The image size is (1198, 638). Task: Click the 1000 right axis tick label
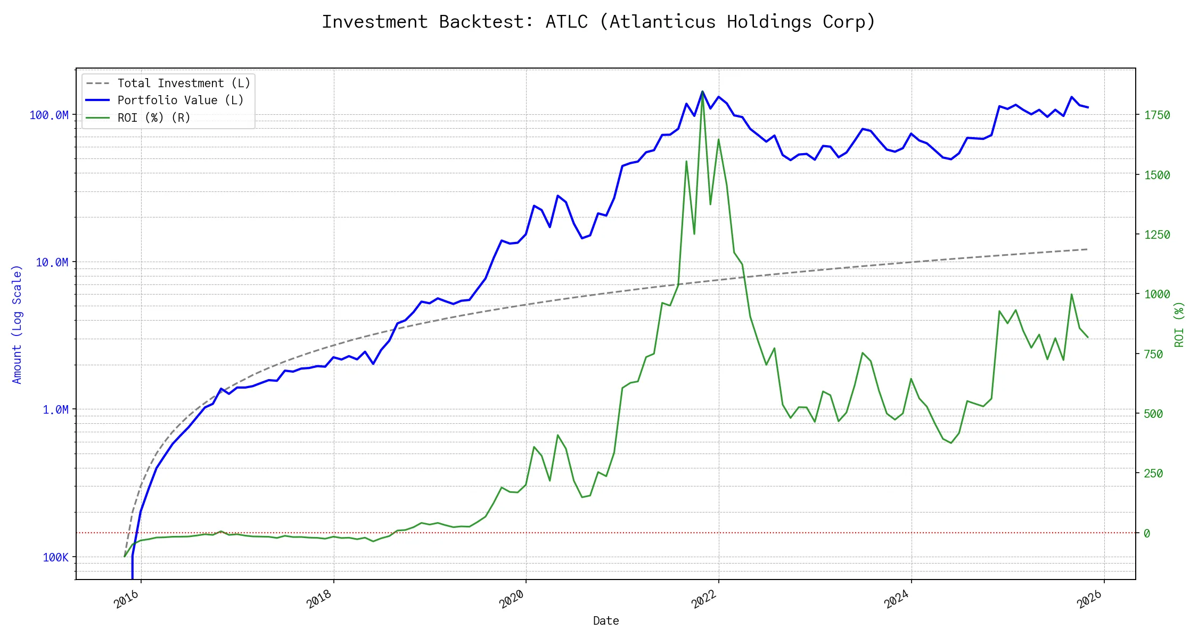1157,295
